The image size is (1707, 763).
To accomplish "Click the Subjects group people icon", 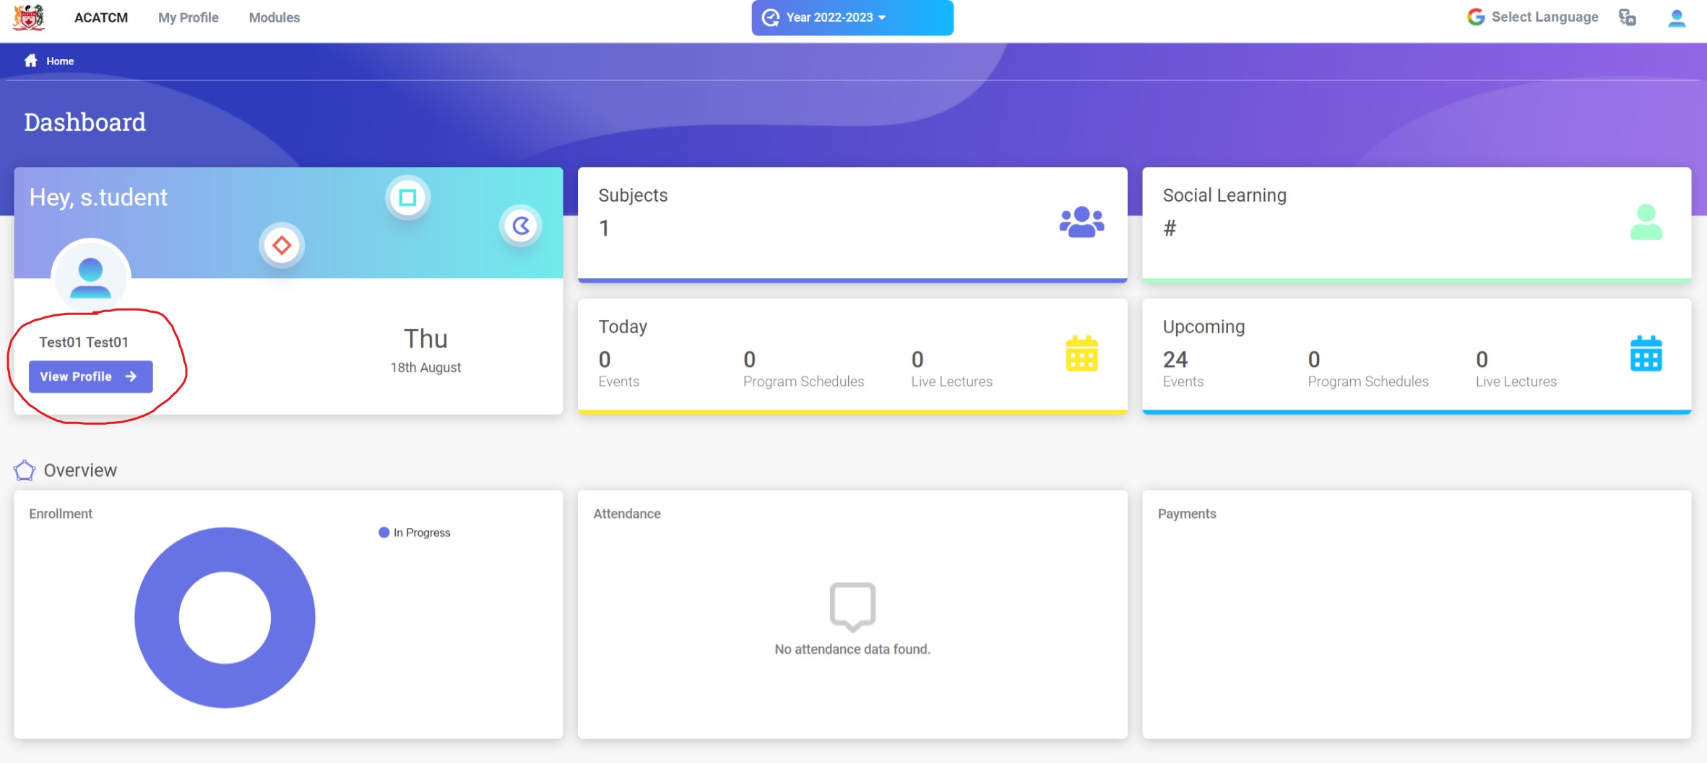I will click(x=1081, y=222).
